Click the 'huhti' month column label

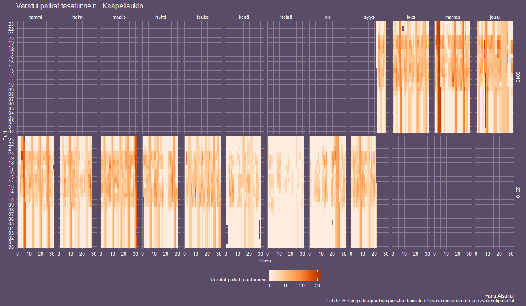pos(161,17)
